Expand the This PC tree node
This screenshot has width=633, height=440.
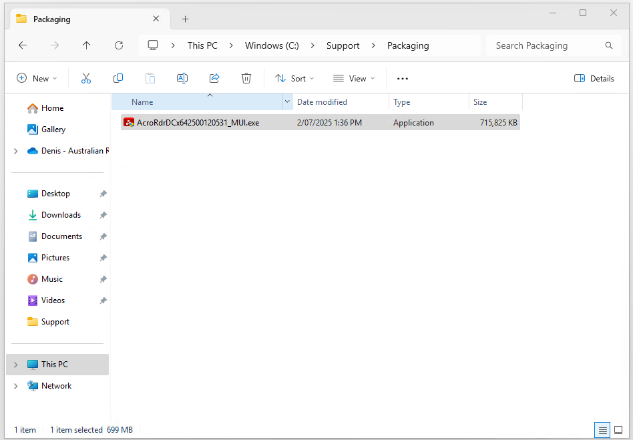pos(15,365)
